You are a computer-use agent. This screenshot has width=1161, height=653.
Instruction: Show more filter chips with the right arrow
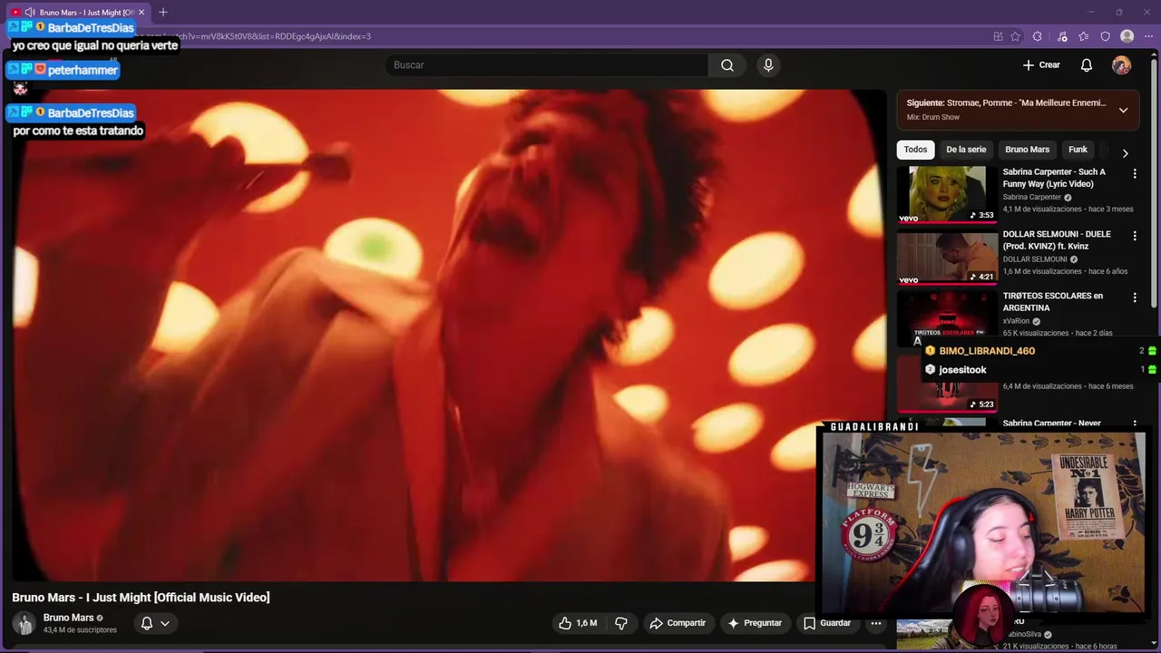tap(1125, 152)
